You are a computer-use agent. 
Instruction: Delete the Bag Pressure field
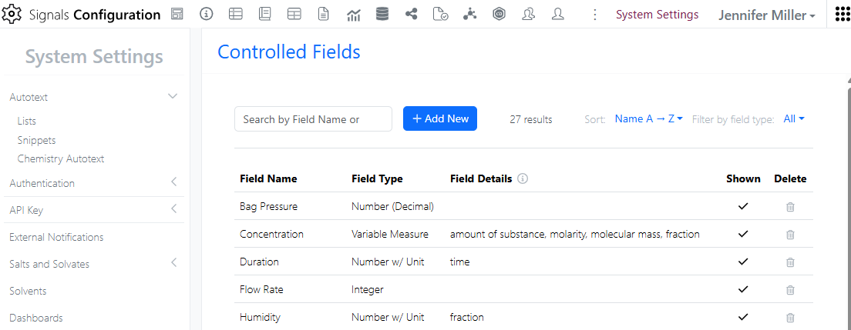coord(791,206)
